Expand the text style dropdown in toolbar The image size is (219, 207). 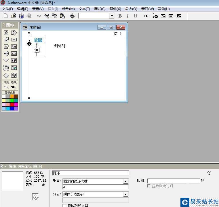112,16
